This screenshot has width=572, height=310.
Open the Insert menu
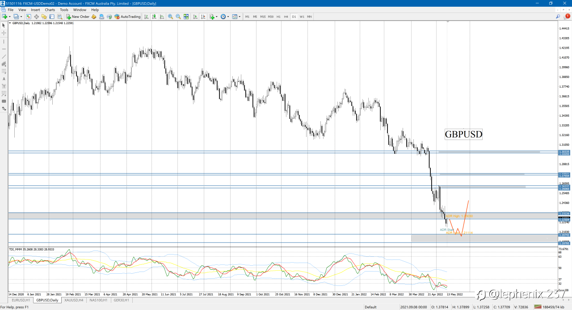click(35, 9)
